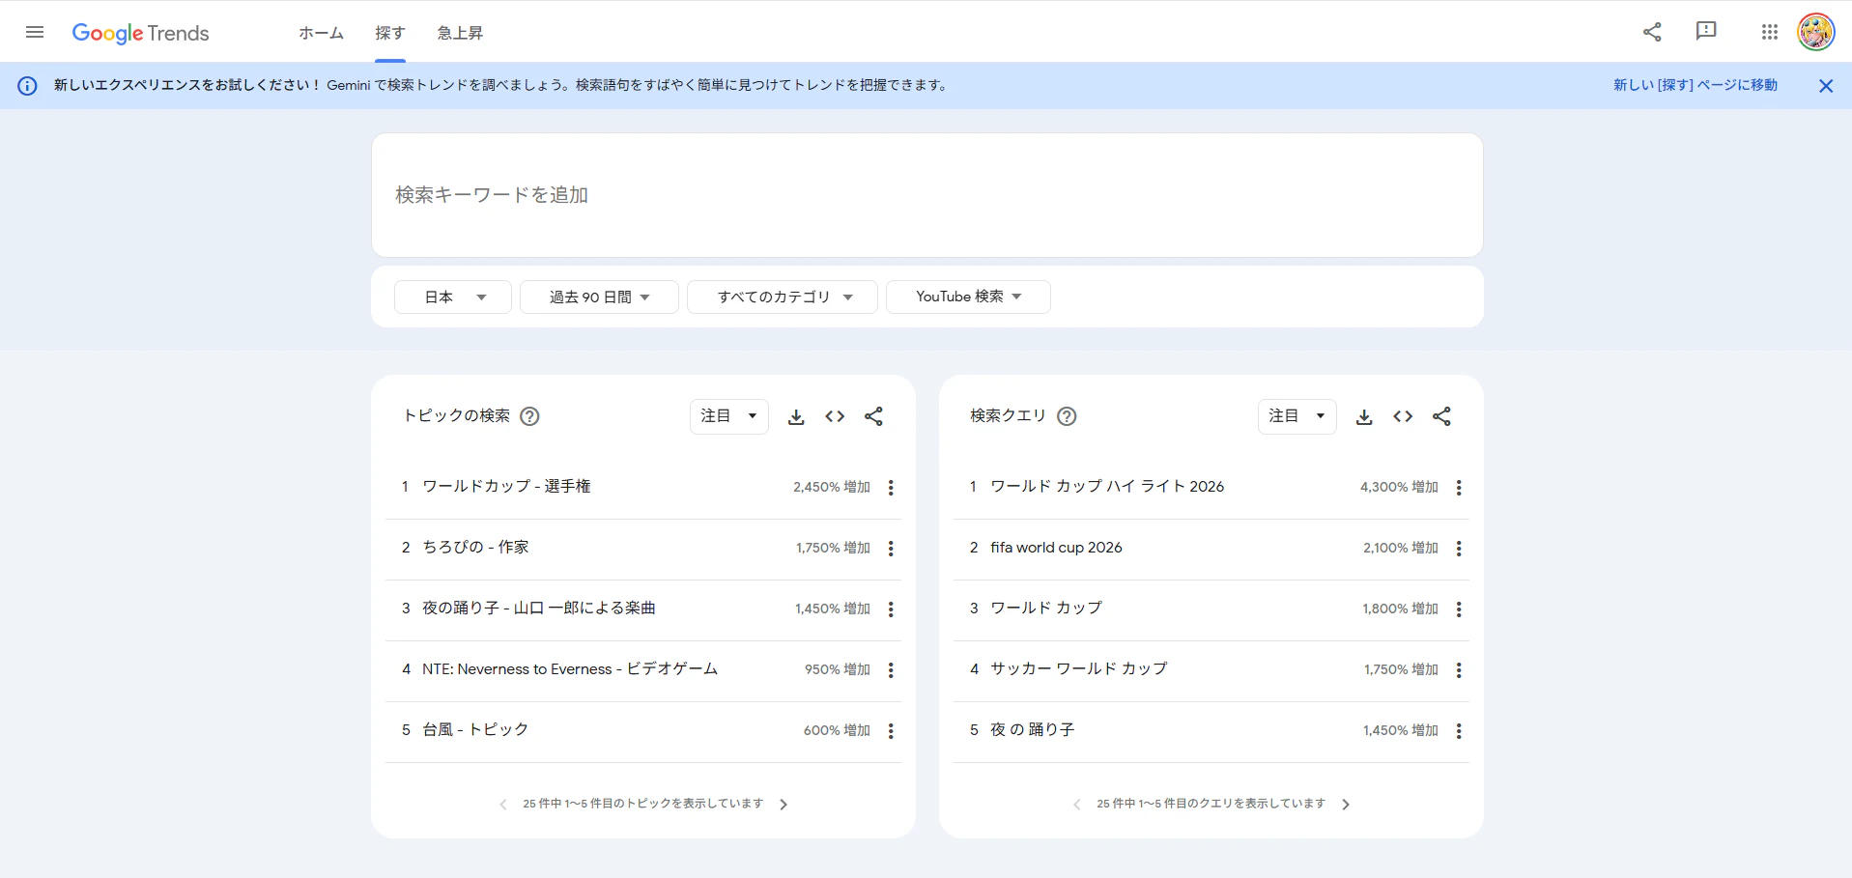Screen dimensions: 1852x878
Task: Go to next page of queries
Action: (x=1346, y=805)
